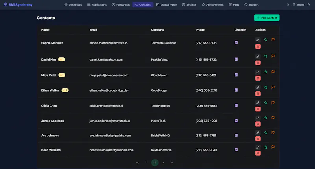This screenshot has width=315, height=169.
Task: Open Ethan Walker LinkedIn icon
Action: 236,90
